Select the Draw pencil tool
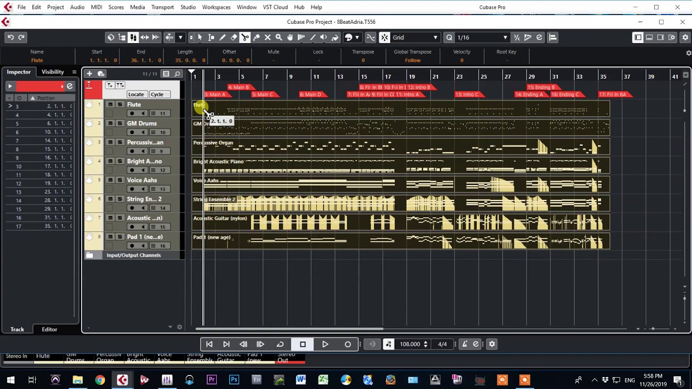Image resolution: width=692 pixels, height=389 pixels. pyautogui.click(x=222, y=37)
